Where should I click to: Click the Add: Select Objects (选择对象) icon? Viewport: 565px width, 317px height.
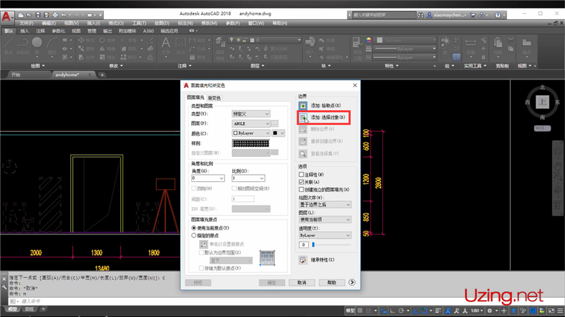[303, 117]
